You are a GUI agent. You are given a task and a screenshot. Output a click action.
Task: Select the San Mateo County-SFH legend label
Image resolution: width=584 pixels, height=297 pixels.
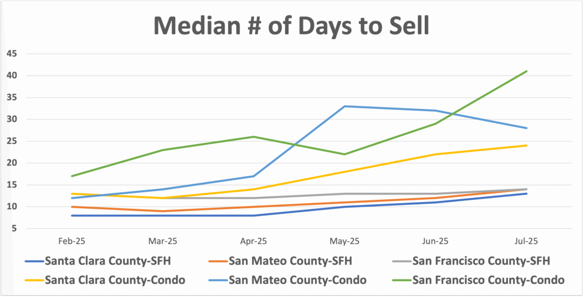[289, 261]
